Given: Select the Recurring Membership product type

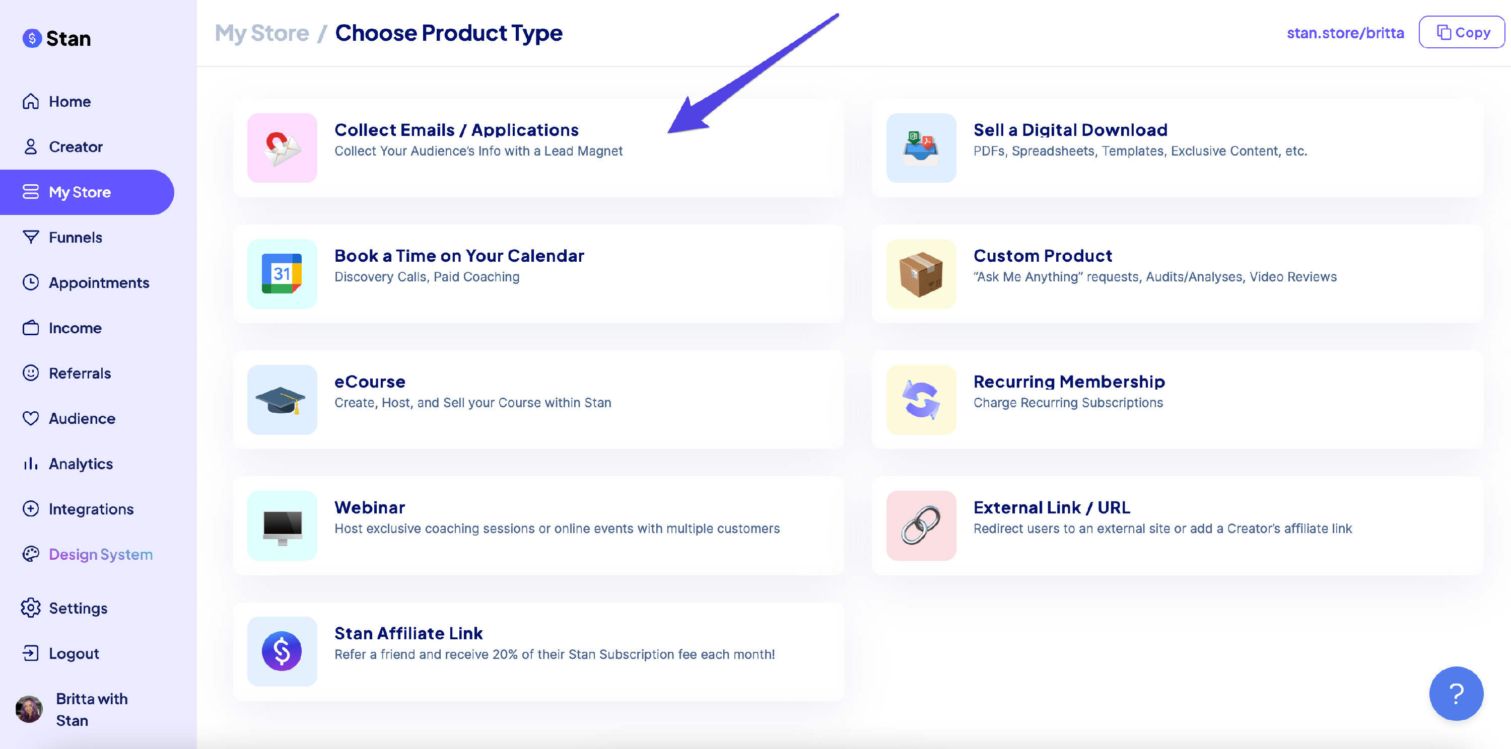Looking at the screenshot, I should (1176, 400).
